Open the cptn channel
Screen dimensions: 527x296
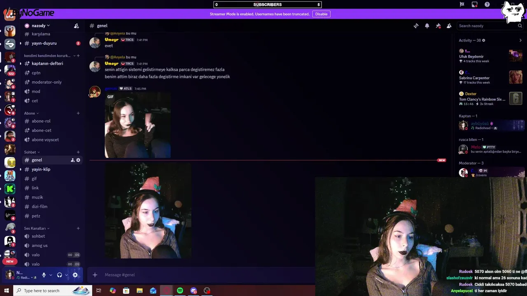tap(52, 73)
